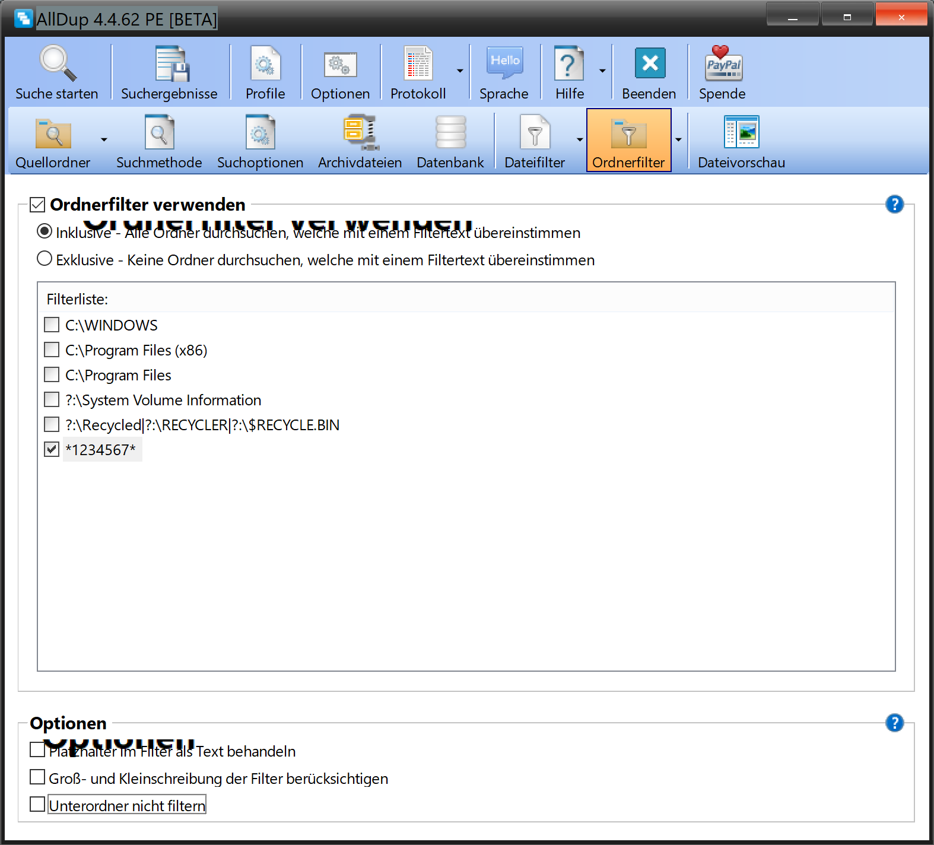Switch to the Dateifilter tab
Image resolution: width=934 pixels, height=845 pixels.
pyautogui.click(x=535, y=141)
